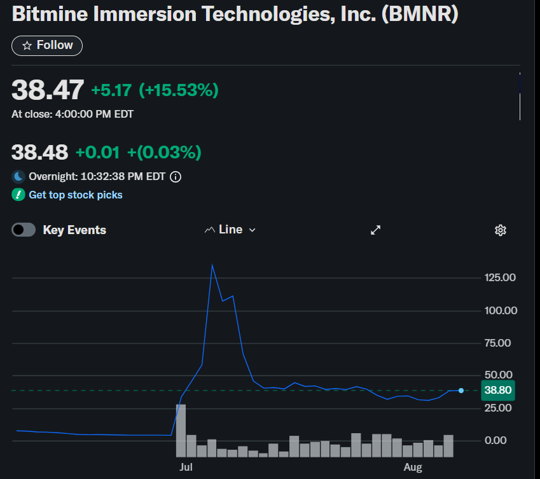Click the Aug axis label
The image size is (540, 479).
413,468
